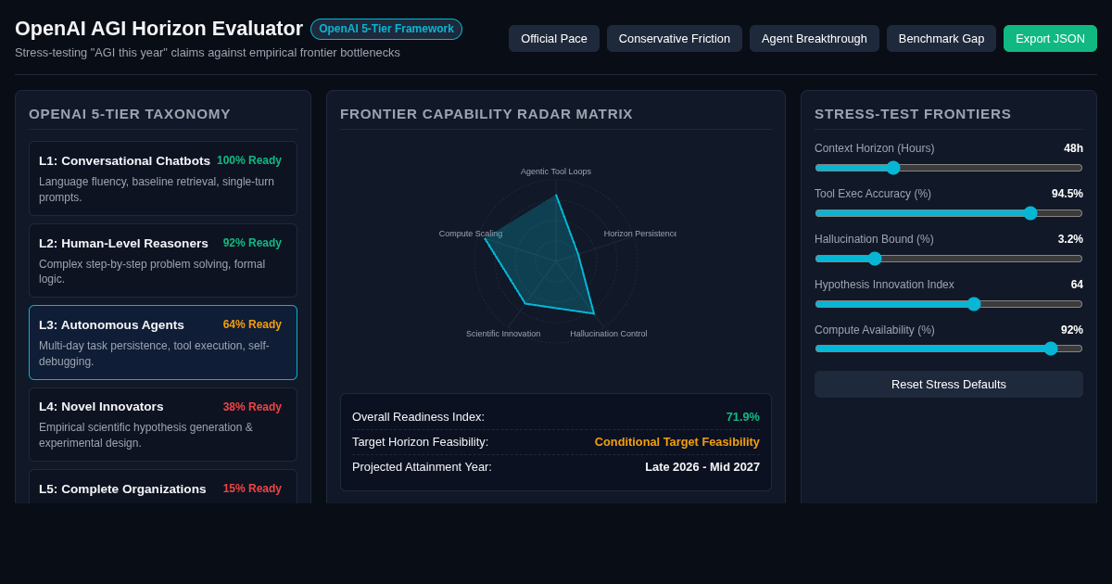
Task: Set the Tool Exec Accuracy slider
Action: point(949,213)
